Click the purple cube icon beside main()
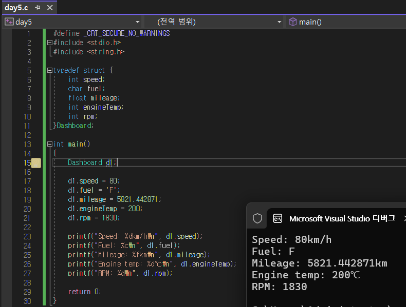Screen dimensions: 406x307 pos(292,22)
